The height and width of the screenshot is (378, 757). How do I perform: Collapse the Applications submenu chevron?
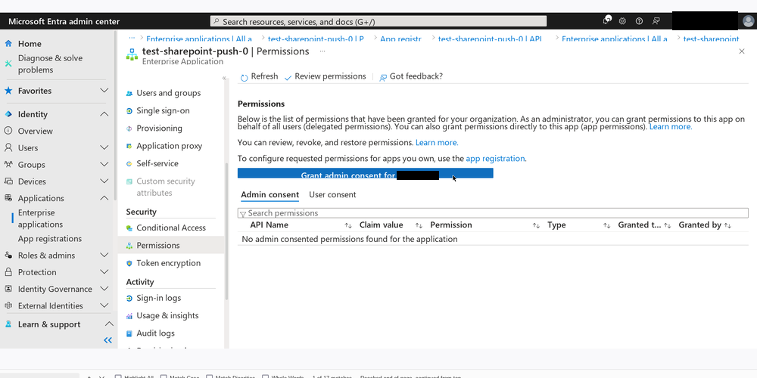pyautogui.click(x=104, y=197)
